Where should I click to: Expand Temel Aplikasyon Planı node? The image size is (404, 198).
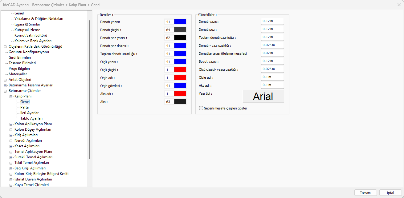(11, 152)
